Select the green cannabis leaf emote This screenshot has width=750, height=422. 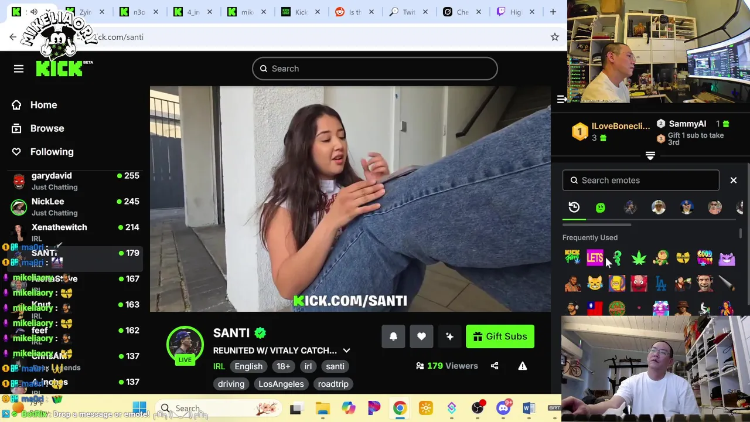point(639,258)
